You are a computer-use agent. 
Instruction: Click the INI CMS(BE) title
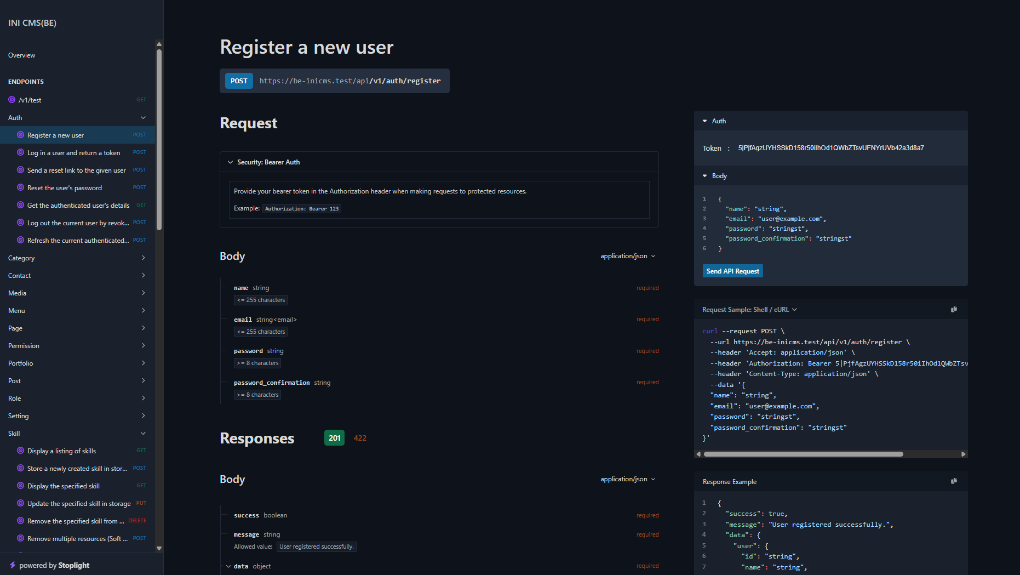(x=32, y=23)
